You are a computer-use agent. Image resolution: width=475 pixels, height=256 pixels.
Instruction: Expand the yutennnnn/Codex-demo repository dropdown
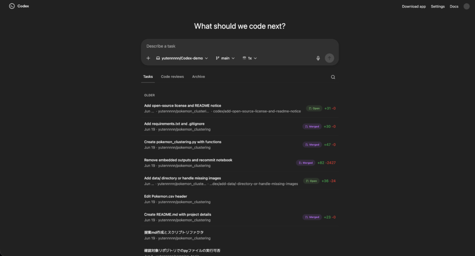(x=182, y=58)
